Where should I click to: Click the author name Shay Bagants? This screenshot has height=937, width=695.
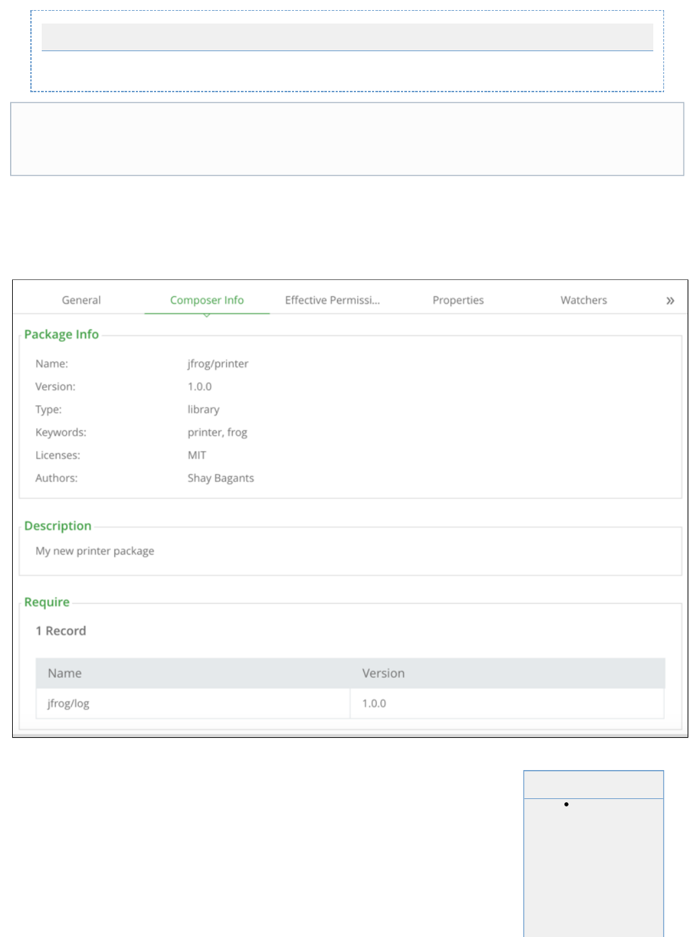pyautogui.click(x=221, y=478)
